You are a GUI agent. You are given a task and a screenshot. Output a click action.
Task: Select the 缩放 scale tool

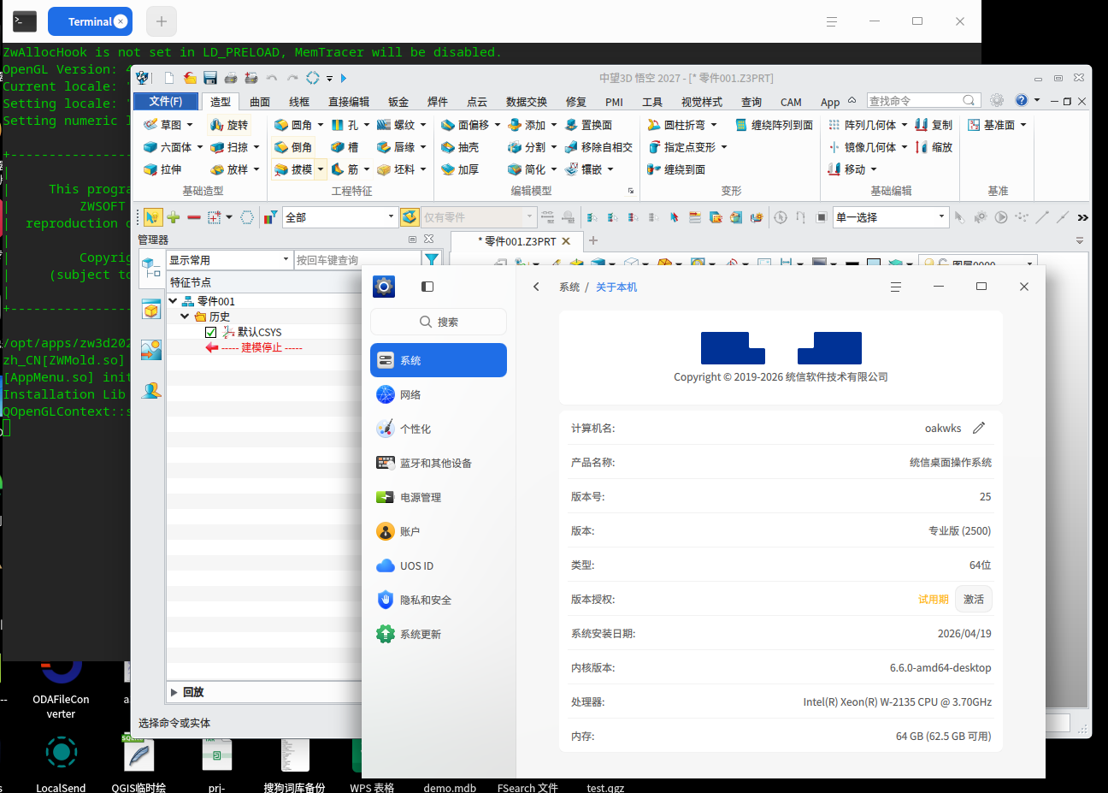(x=934, y=147)
